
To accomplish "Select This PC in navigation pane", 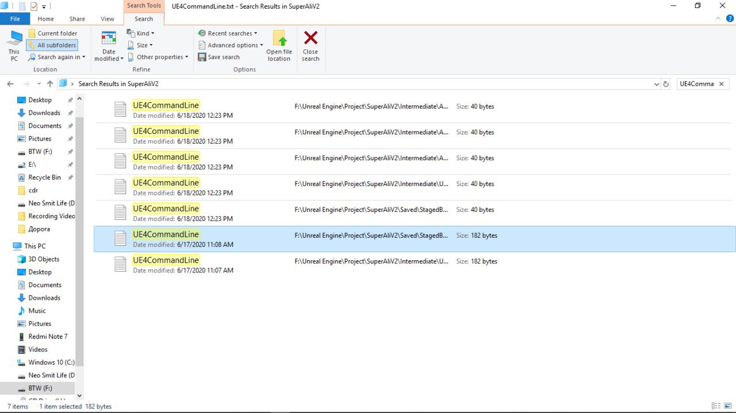I will pos(34,246).
